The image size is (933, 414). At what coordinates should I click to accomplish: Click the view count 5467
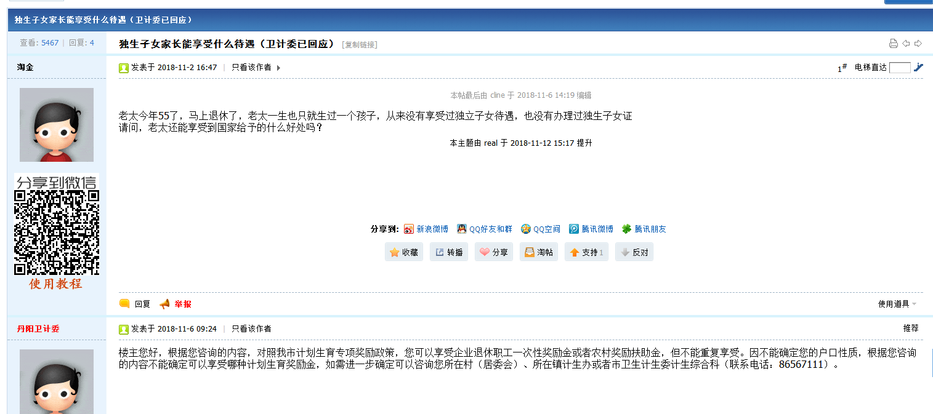coord(50,43)
